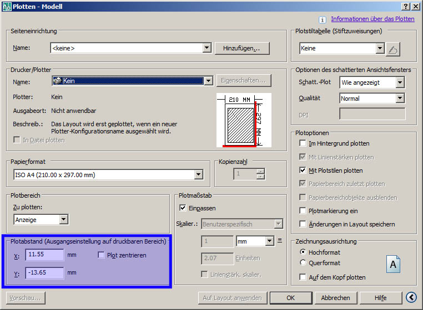The height and width of the screenshot is (310, 423).
Task: Click the Eigenschaften... button
Action: (x=244, y=80)
